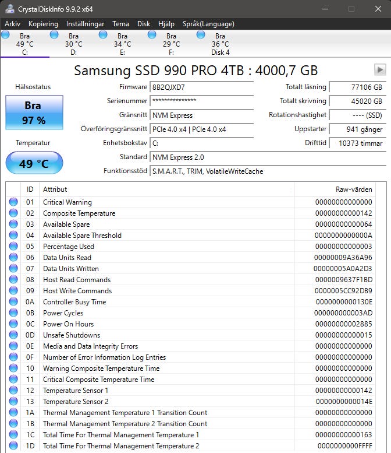Screen dimensions: 391x453
Task: Click the Raw-värden column header
Action: point(335,189)
